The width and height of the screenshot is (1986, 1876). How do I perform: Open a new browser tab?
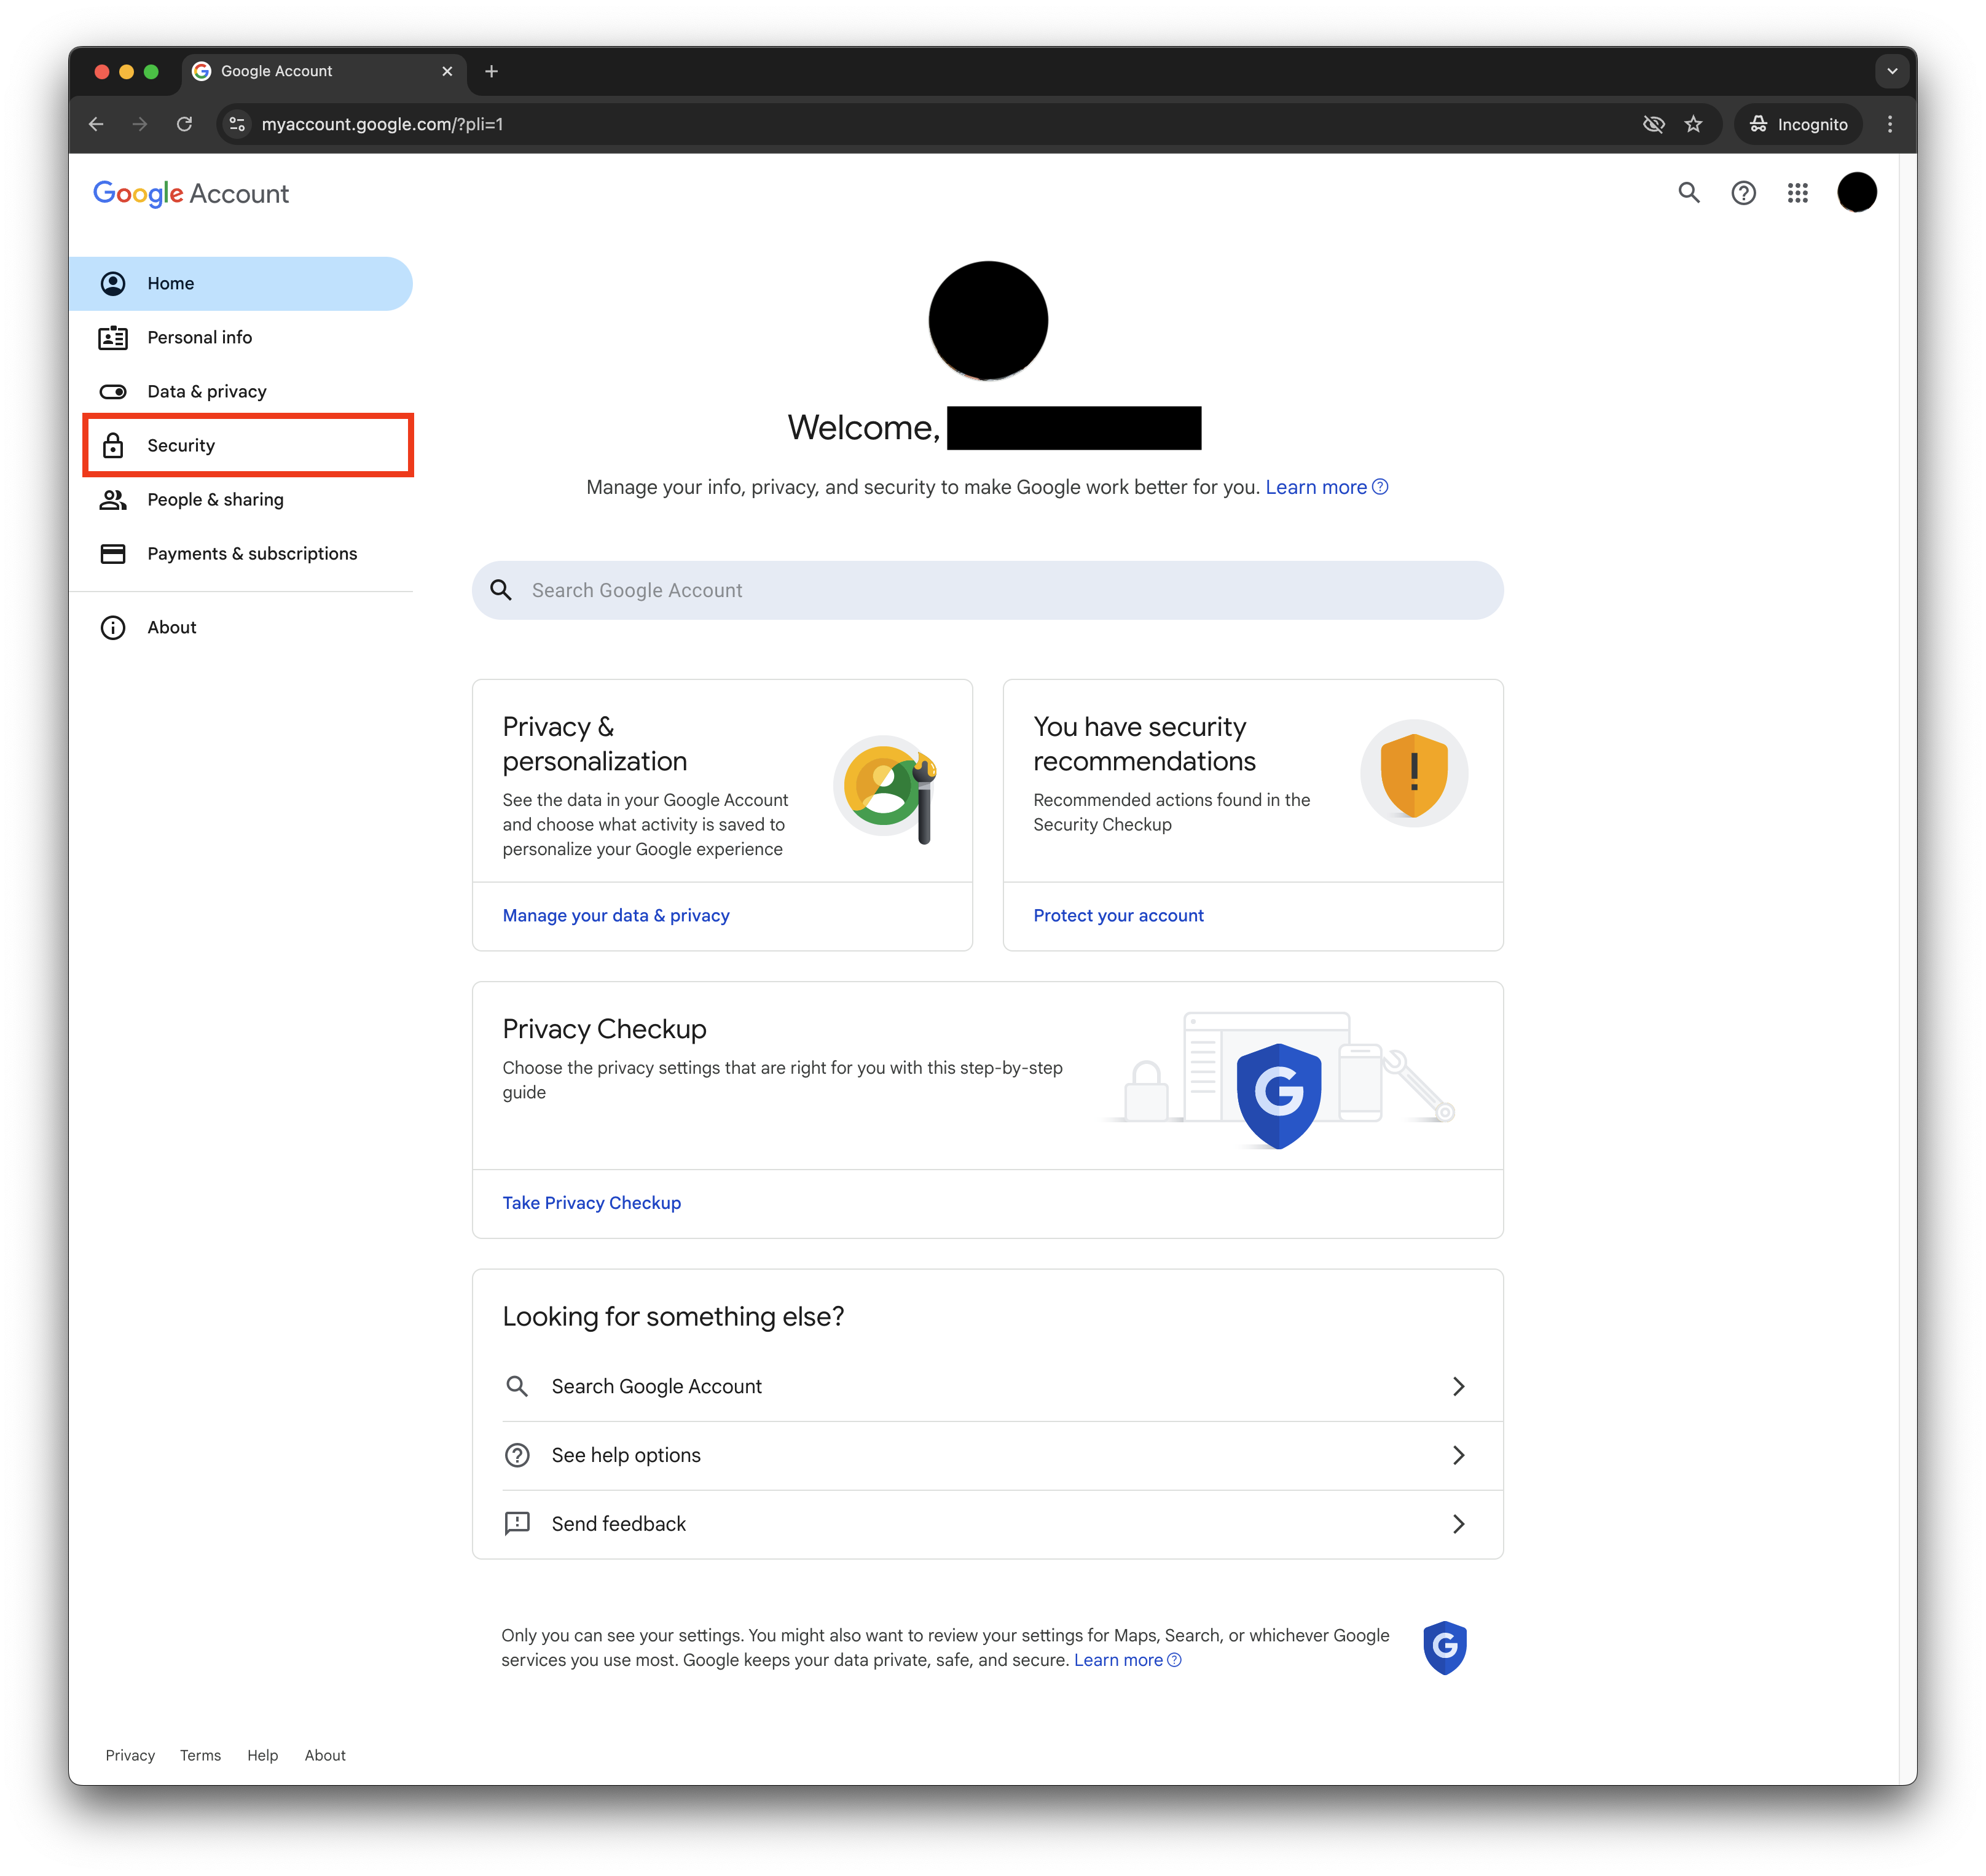point(491,71)
